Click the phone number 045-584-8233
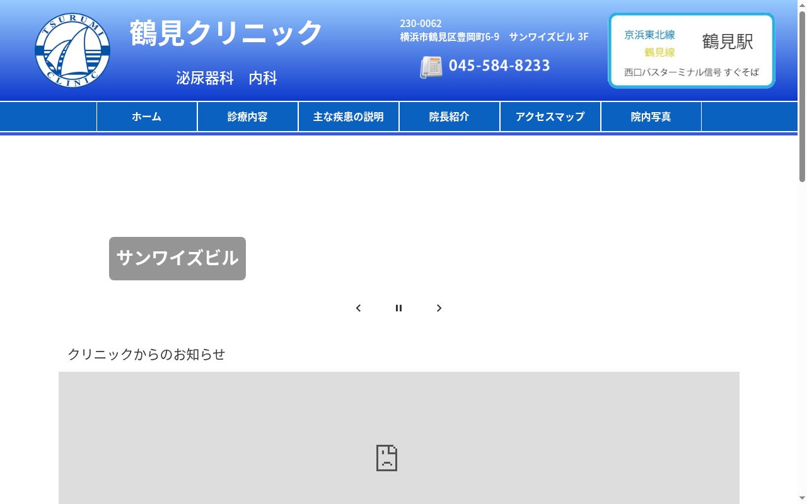The height and width of the screenshot is (504, 807). click(499, 66)
